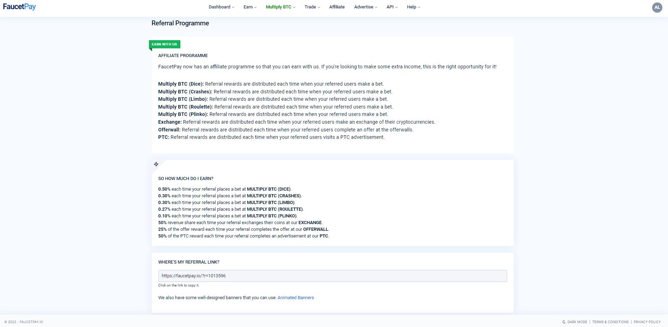Click the 0.30% MULTIPLY BTC (LIMBO) rate line

click(227, 203)
